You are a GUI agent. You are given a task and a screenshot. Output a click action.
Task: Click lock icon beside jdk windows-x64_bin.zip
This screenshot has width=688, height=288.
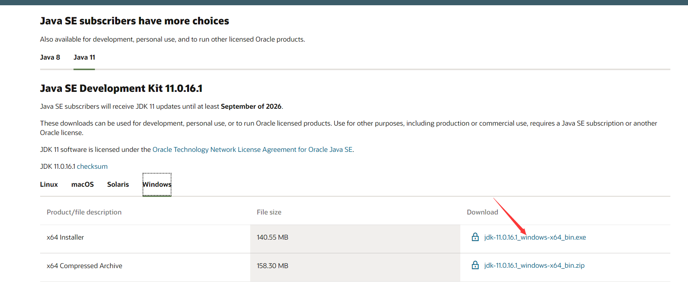(x=475, y=265)
